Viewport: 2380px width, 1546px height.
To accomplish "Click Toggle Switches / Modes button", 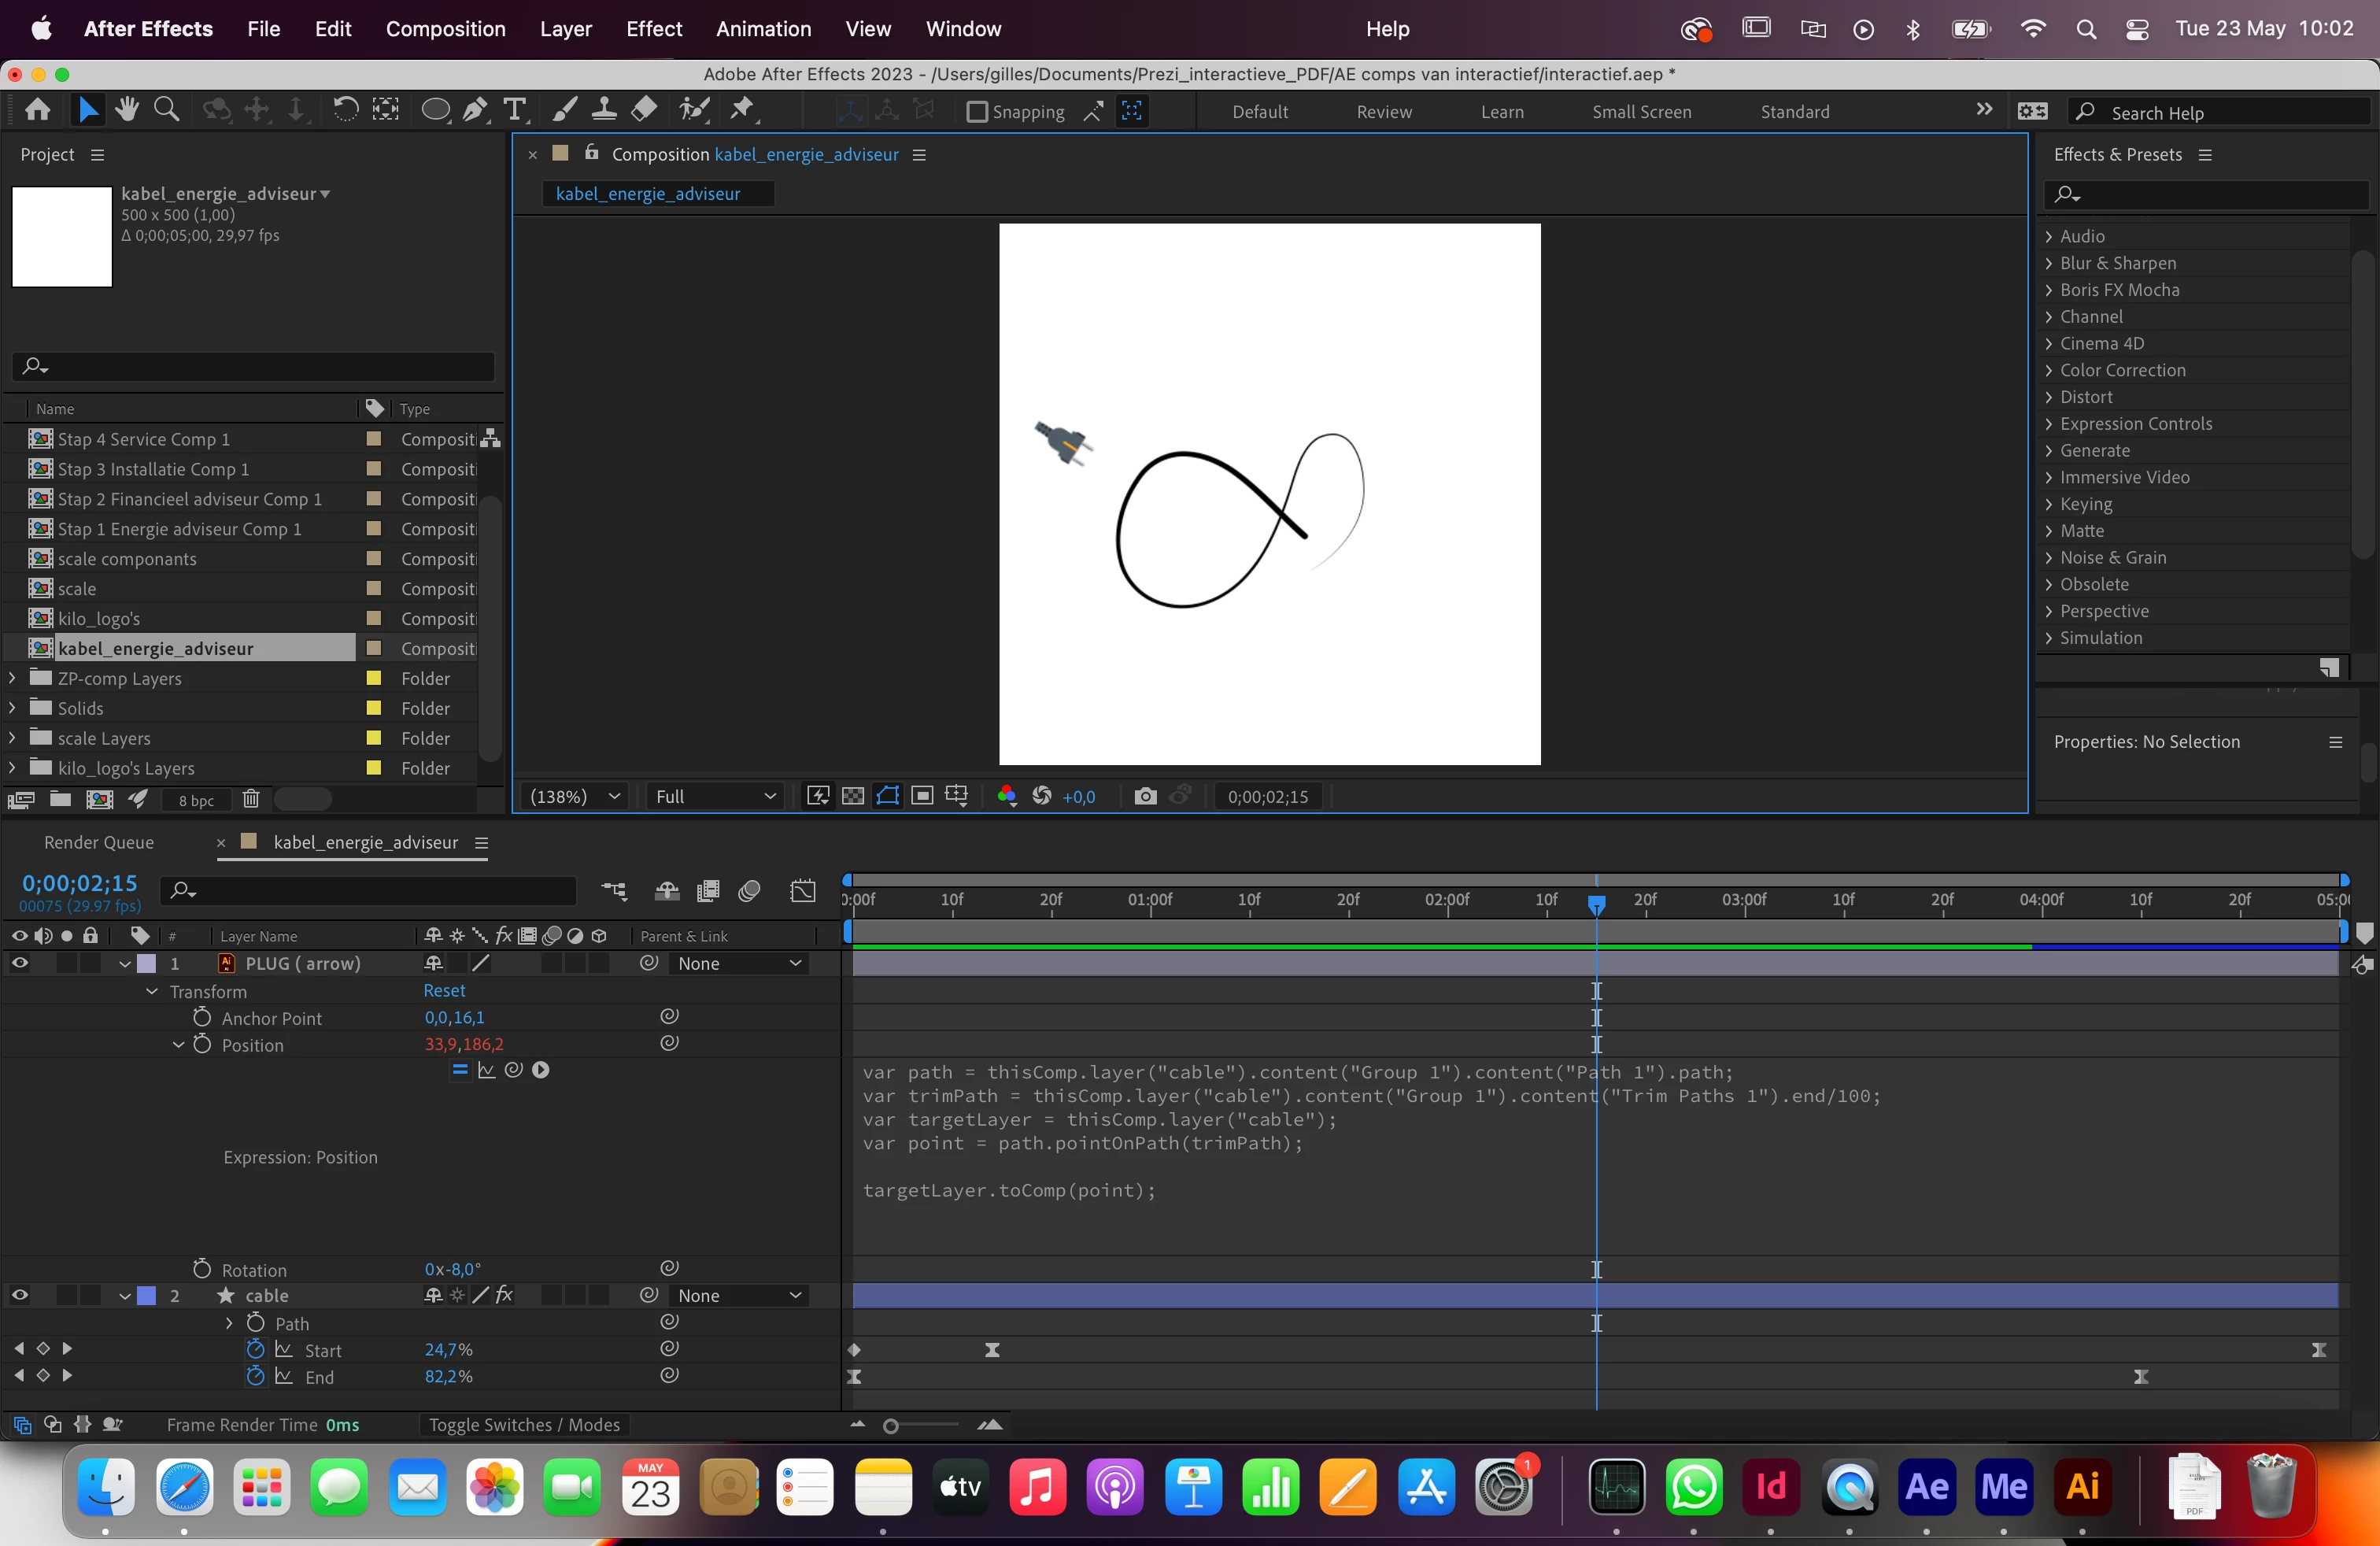I will point(524,1424).
